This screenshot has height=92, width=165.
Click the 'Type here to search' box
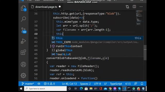(x=45, y=89)
